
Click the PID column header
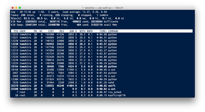(16, 31)
